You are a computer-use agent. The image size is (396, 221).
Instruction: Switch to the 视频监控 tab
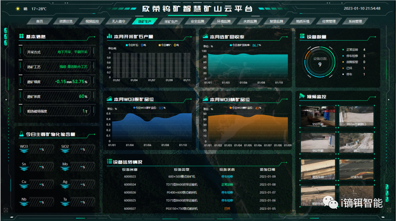89,22
